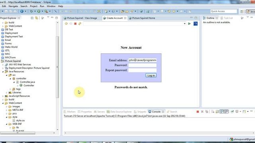255x143 pixels.
Task: Click the Password field
Action: point(143,65)
